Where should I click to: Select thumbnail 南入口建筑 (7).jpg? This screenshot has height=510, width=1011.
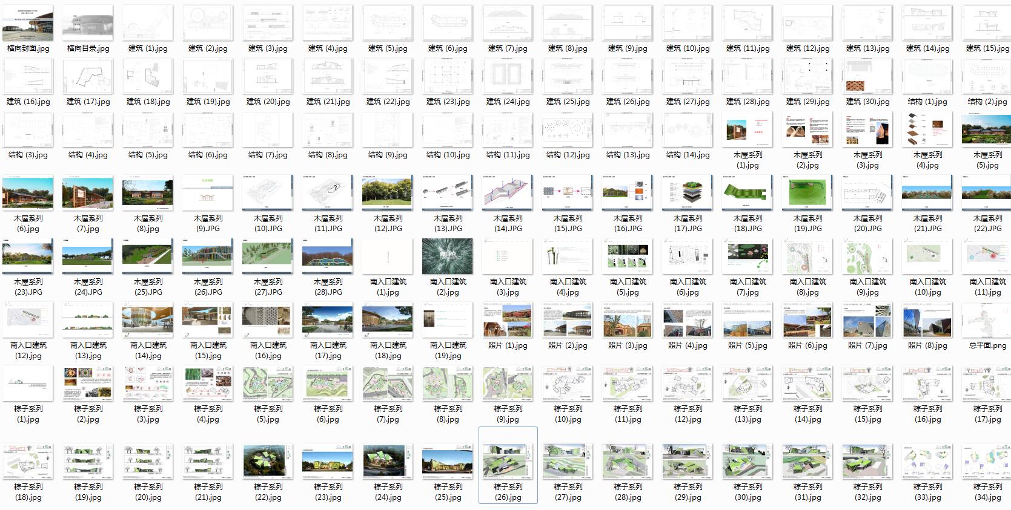[747, 257]
